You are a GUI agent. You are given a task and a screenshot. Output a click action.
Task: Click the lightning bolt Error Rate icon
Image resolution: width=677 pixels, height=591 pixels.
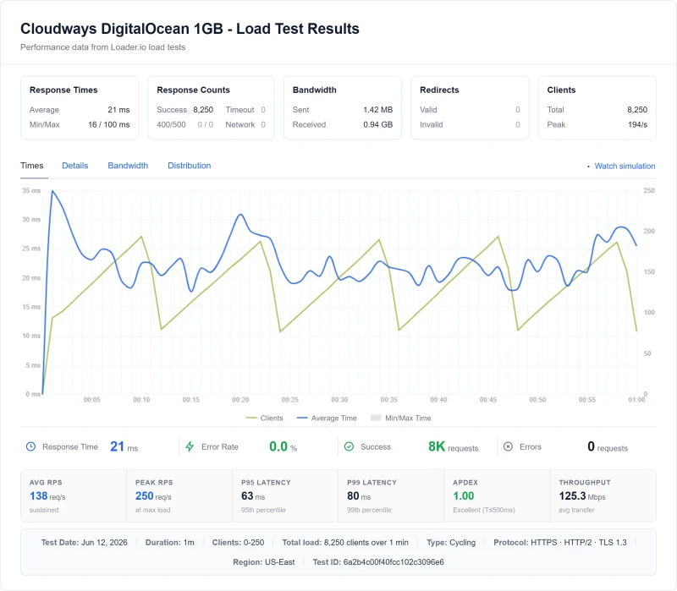point(190,446)
